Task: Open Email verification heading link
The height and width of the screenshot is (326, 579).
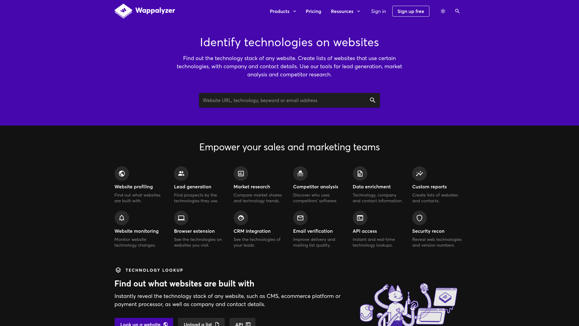Action: click(x=313, y=231)
